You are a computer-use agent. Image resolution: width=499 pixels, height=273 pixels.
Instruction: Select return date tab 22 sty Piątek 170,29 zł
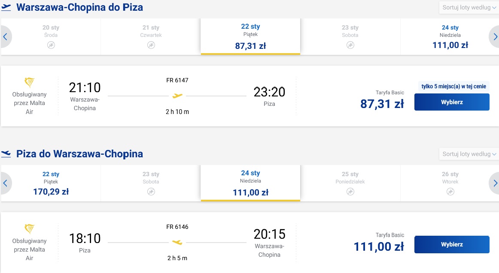[x=51, y=183]
